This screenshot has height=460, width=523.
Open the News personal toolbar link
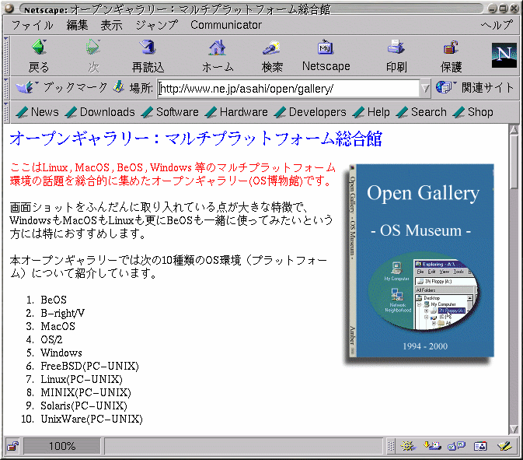(x=37, y=112)
